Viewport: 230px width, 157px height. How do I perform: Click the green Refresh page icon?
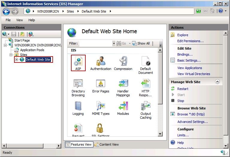point(199,11)
